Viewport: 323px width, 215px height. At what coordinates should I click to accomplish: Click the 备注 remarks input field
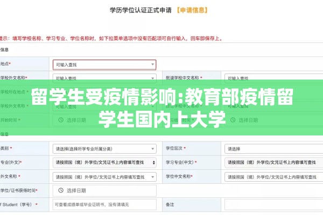(274, 204)
